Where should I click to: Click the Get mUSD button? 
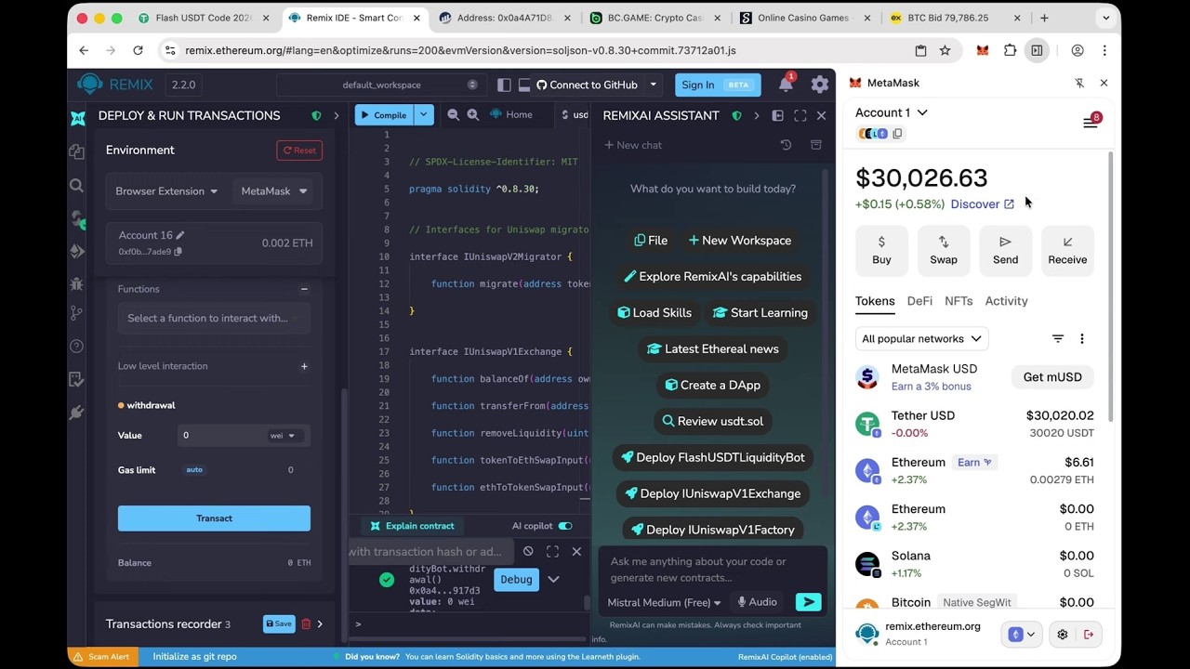coord(1052,377)
